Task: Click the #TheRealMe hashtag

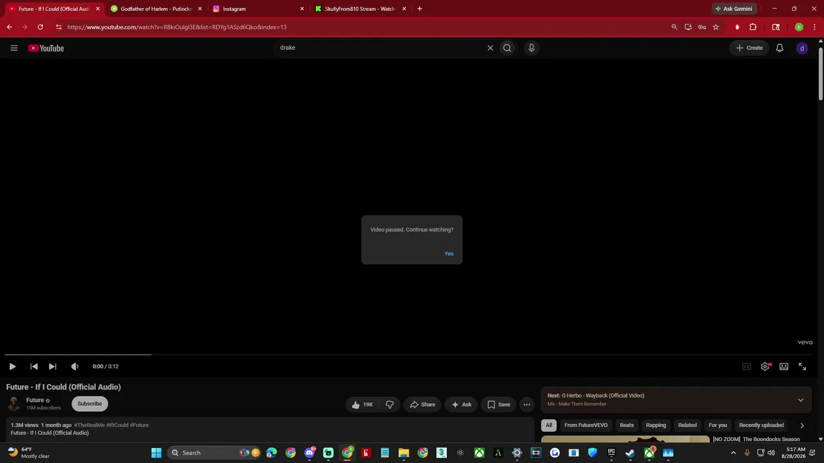Action: click(x=89, y=425)
